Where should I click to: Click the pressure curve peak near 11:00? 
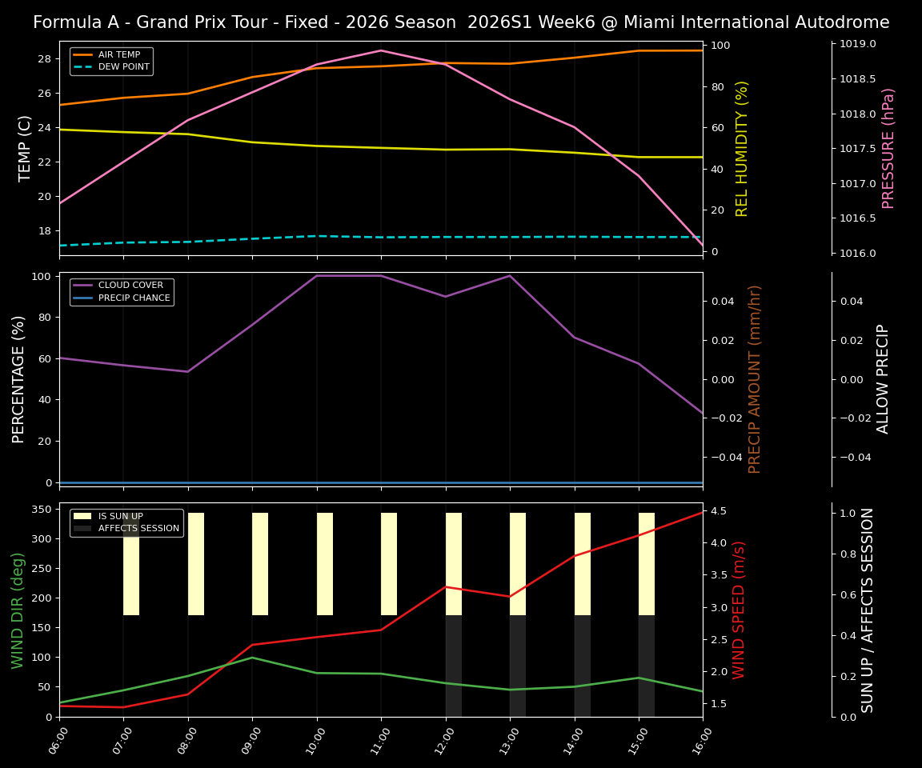tap(379, 50)
